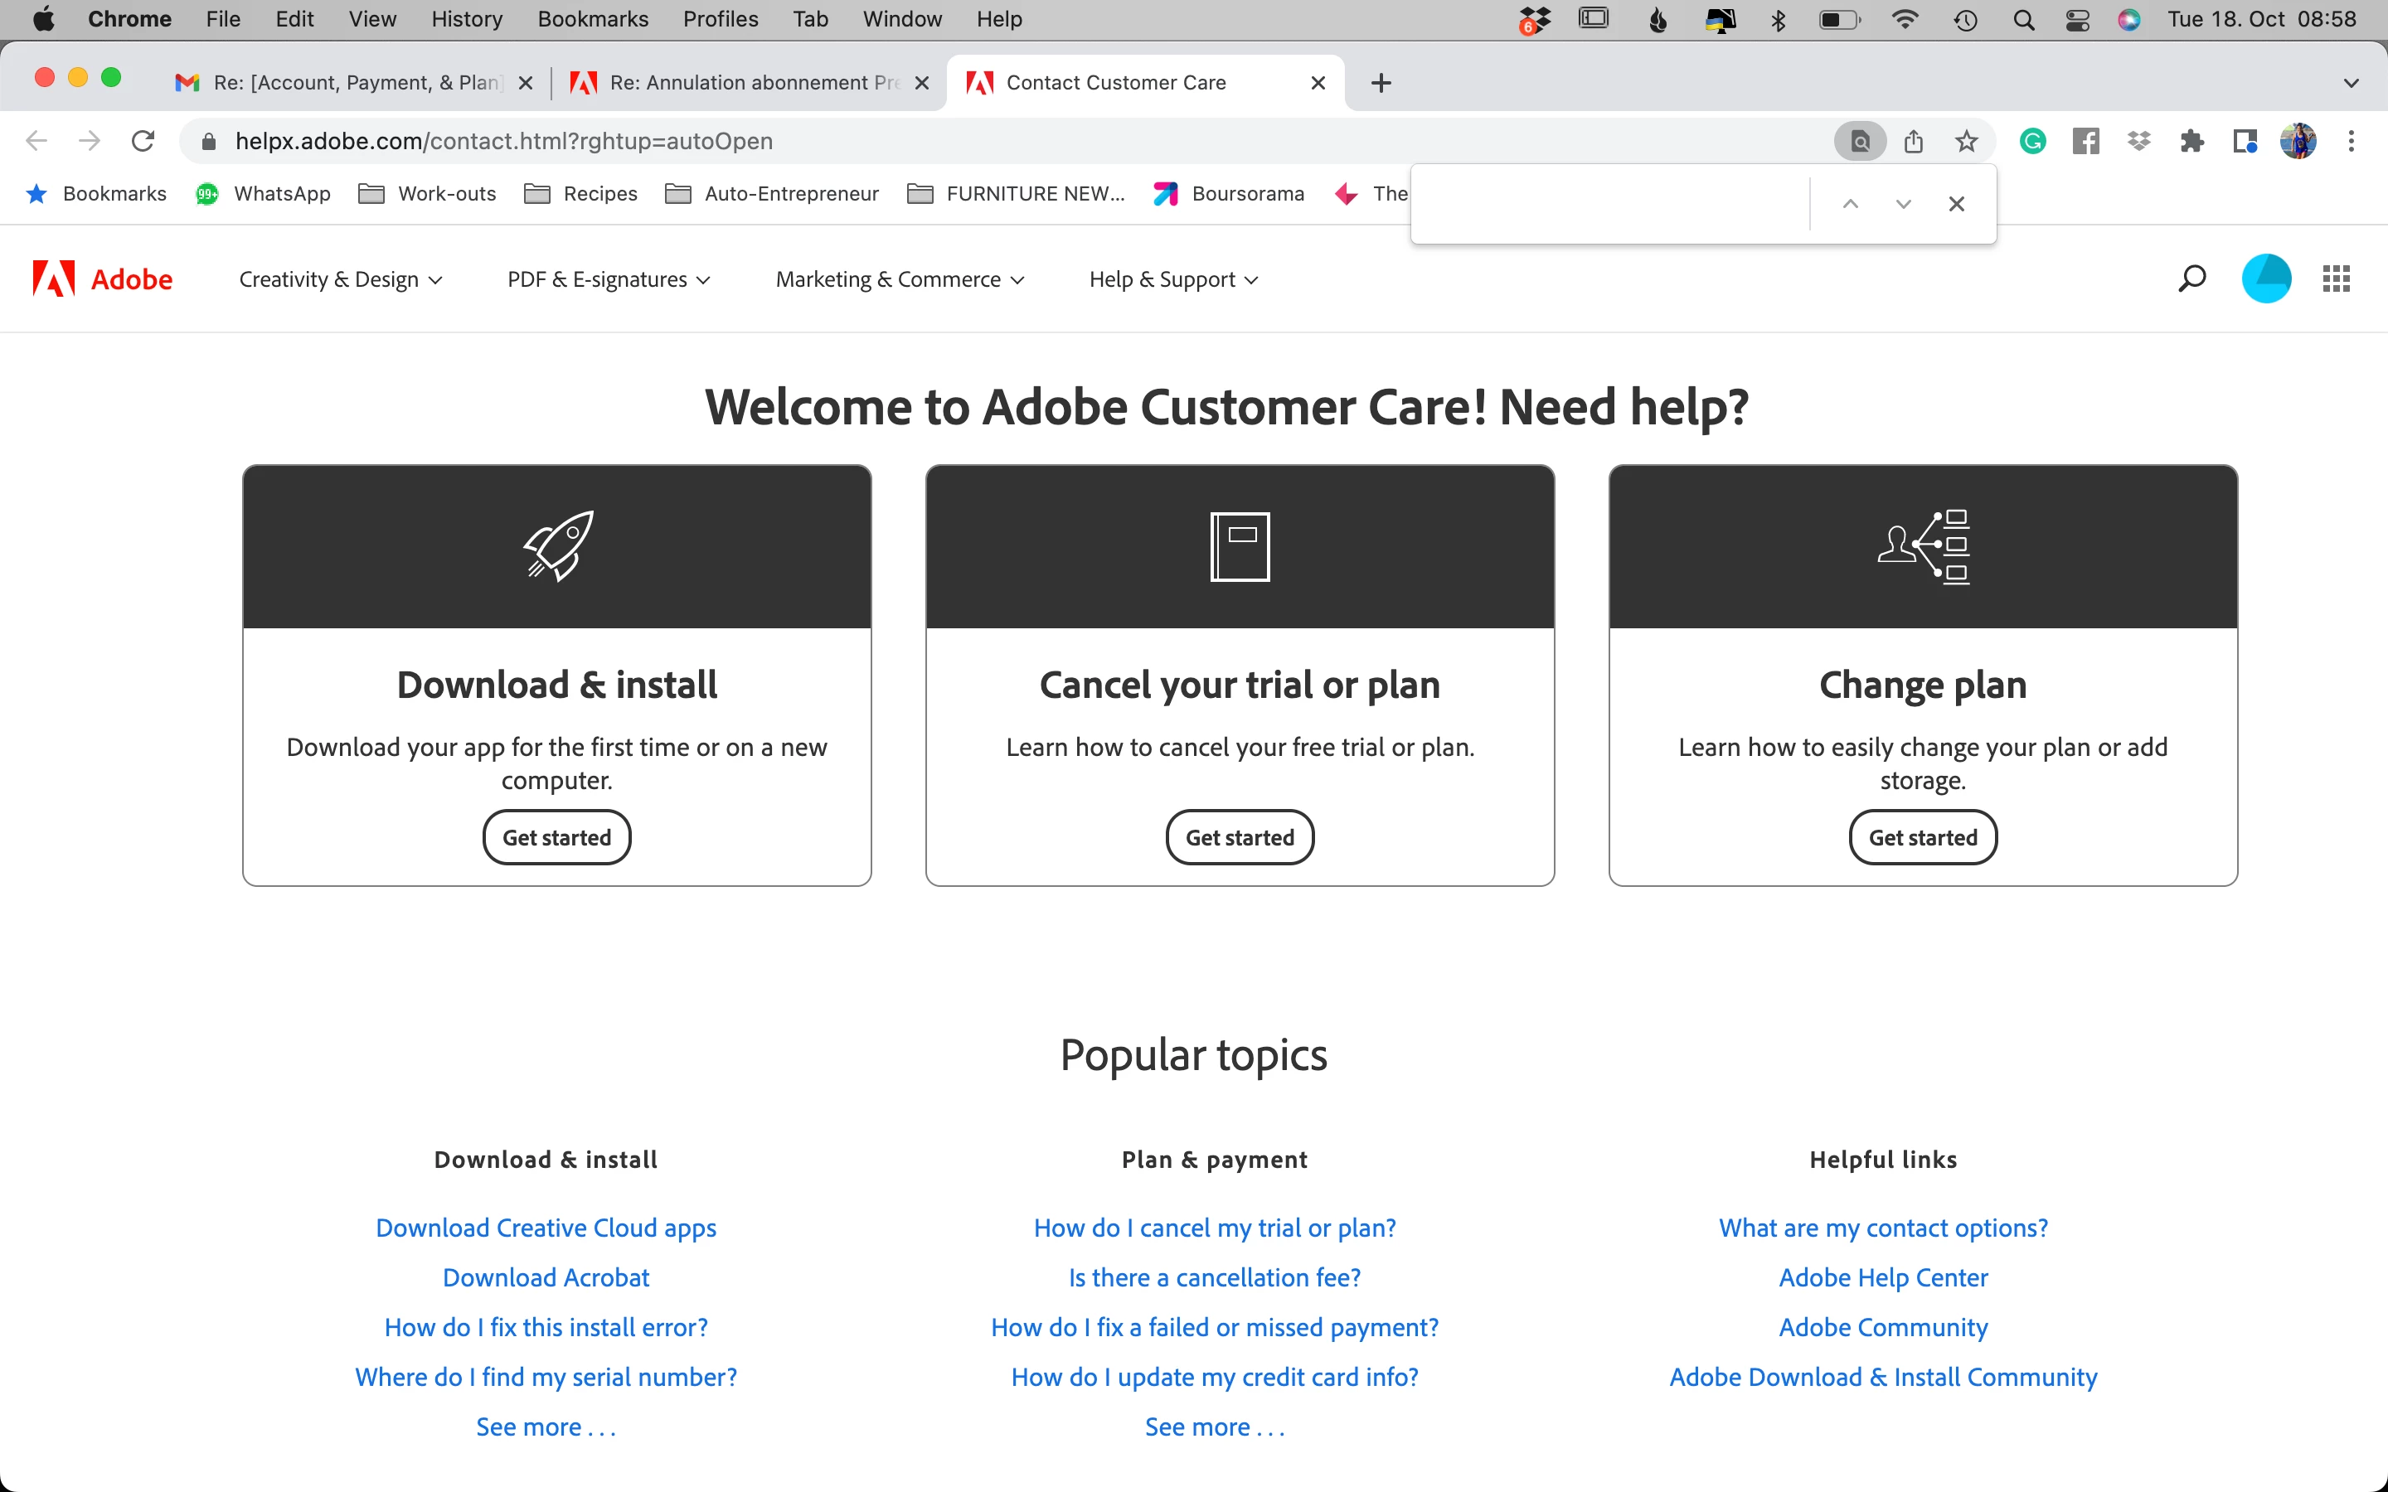The width and height of the screenshot is (2388, 1492).
Task: Open the Adobe site search magnifier
Action: pyautogui.click(x=2191, y=279)
